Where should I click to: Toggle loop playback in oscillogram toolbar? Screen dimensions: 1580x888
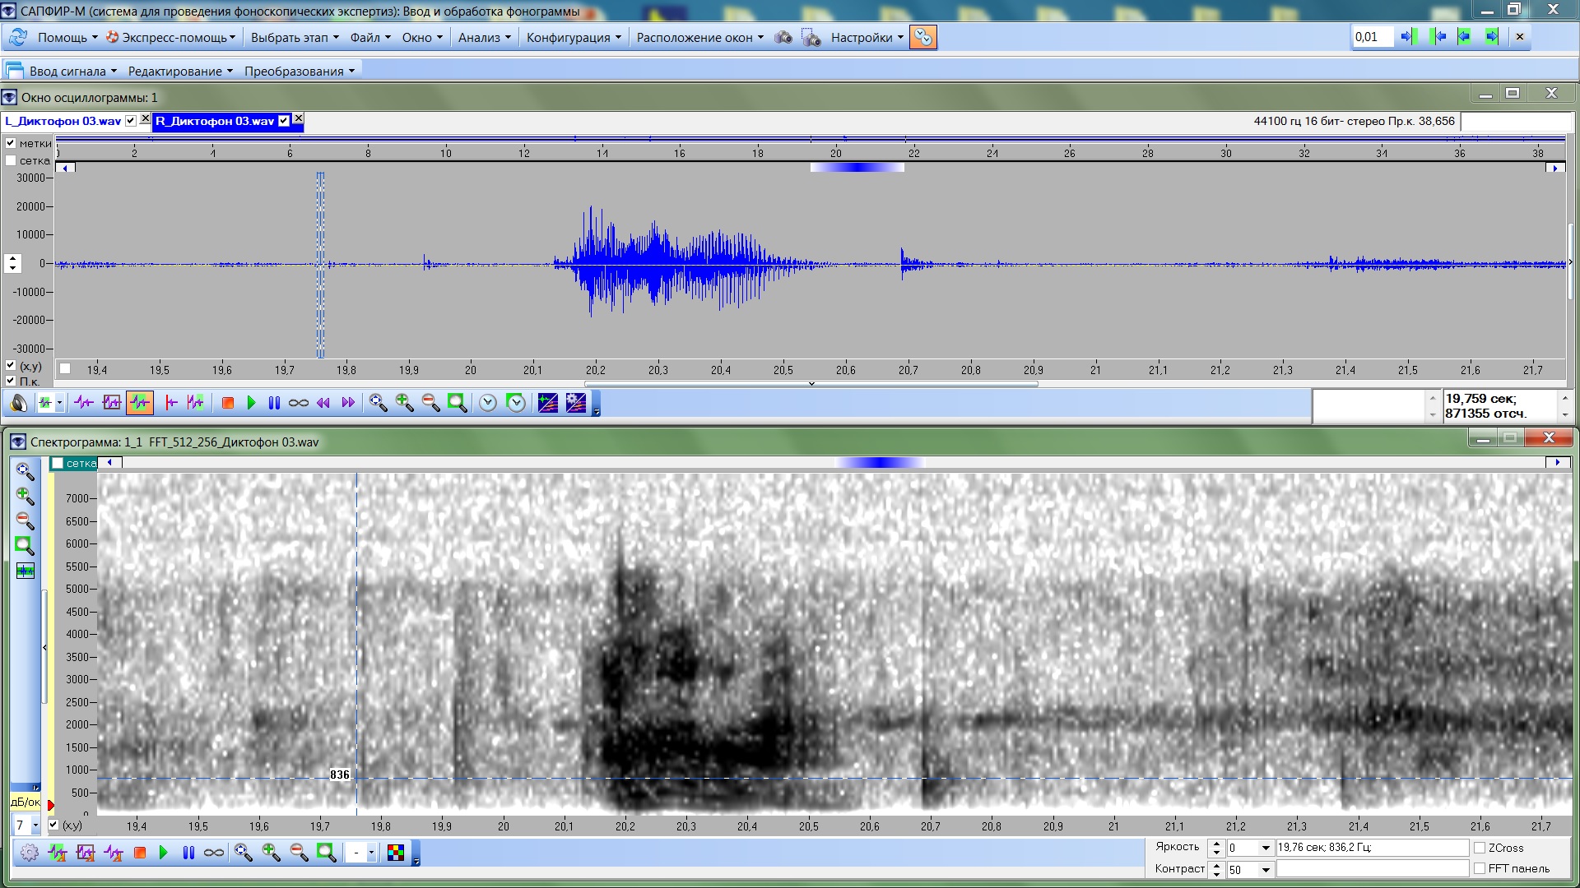299,403
